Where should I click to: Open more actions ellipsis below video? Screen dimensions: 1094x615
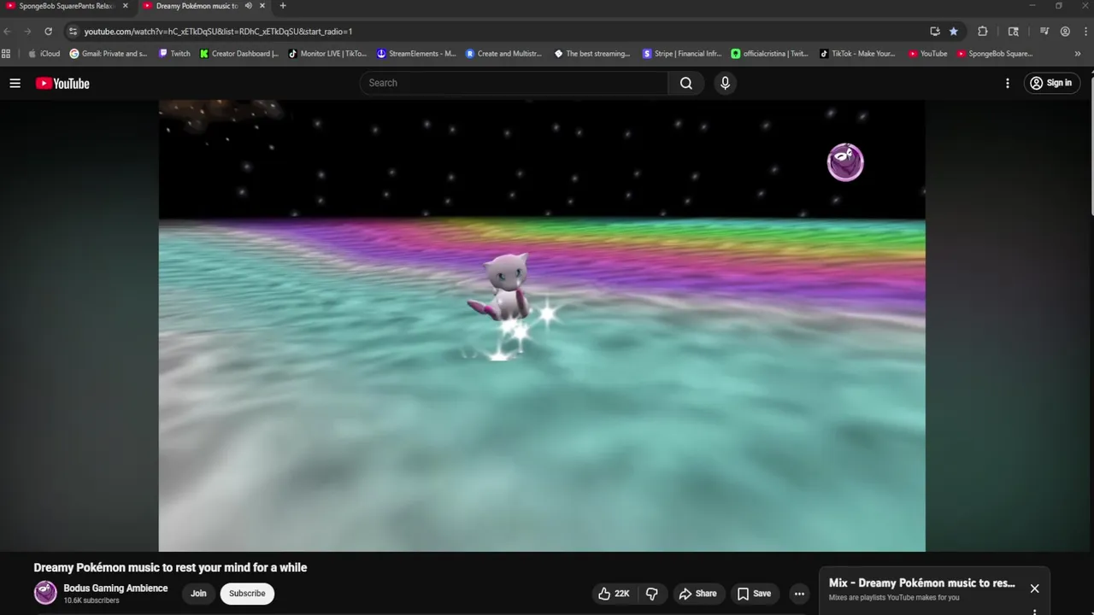799,594
